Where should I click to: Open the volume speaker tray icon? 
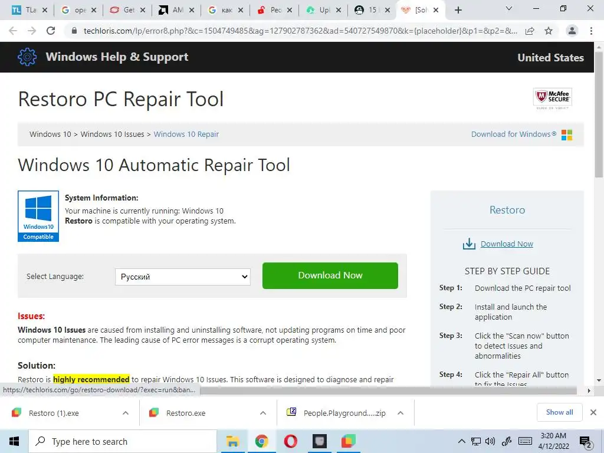(490, 441)
